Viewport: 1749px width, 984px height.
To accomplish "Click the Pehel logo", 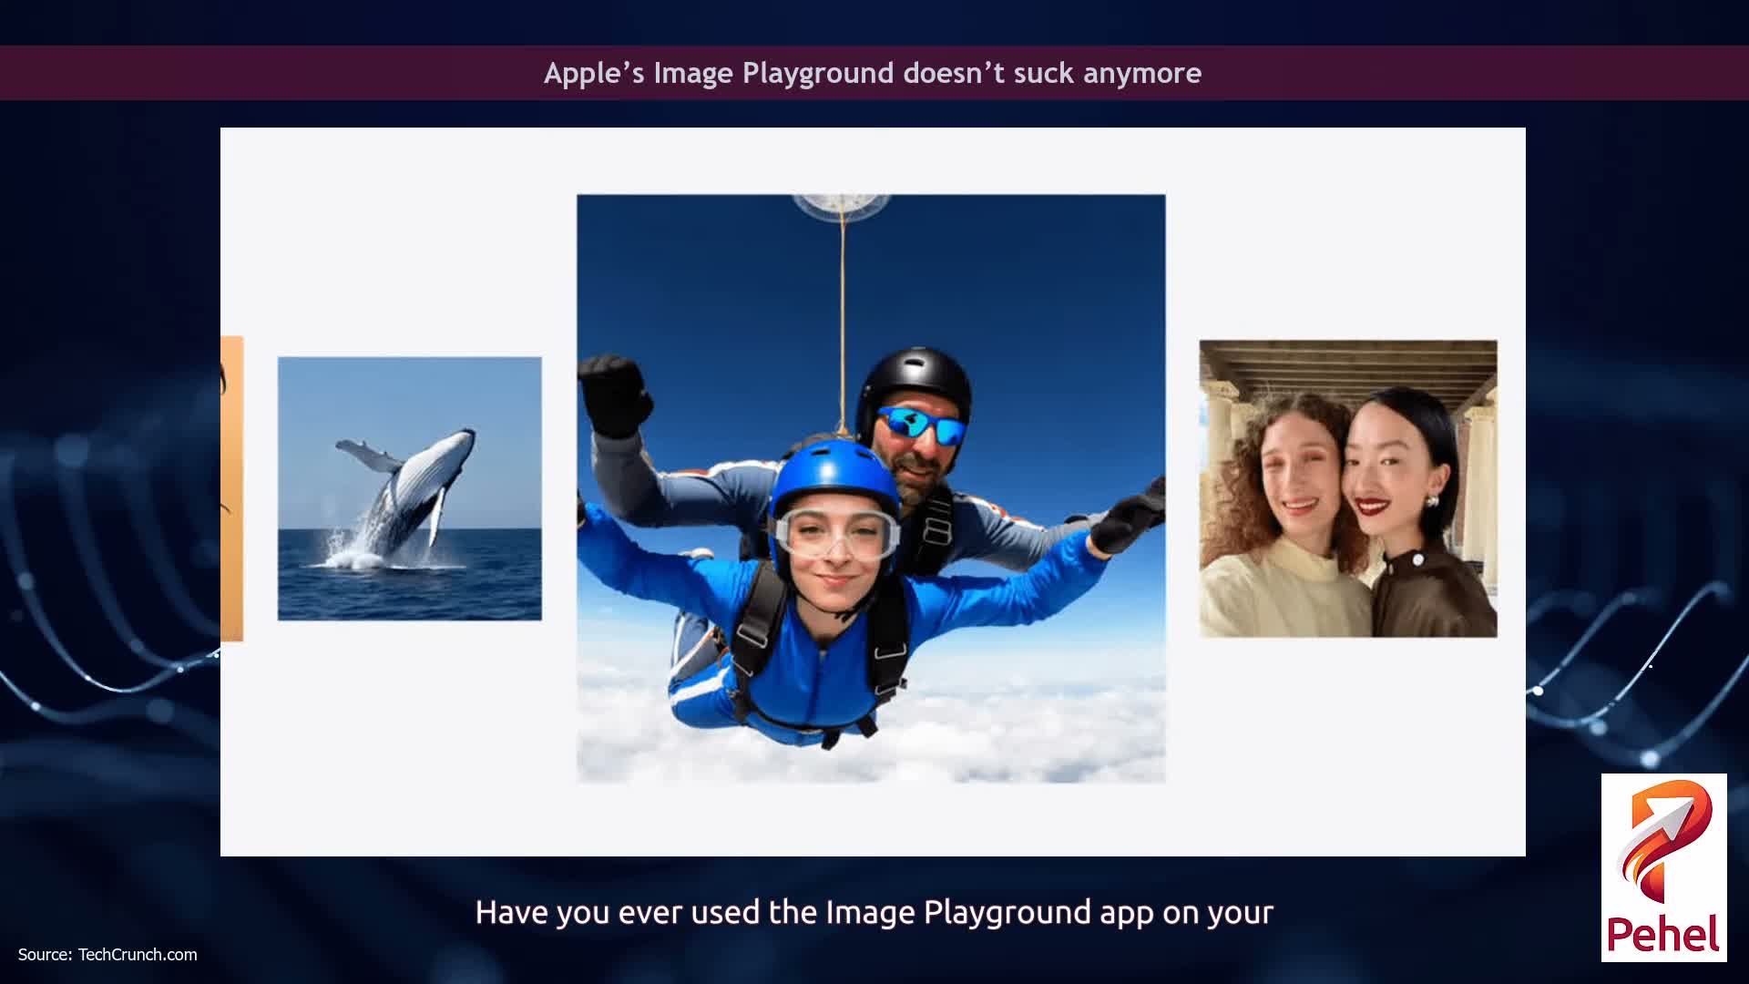I will point(1663,867).
